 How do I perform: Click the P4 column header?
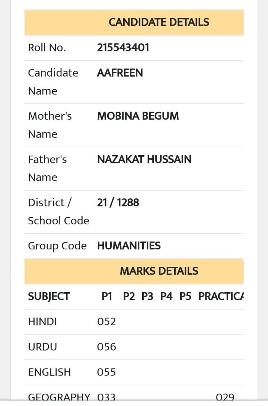[166, 296]
